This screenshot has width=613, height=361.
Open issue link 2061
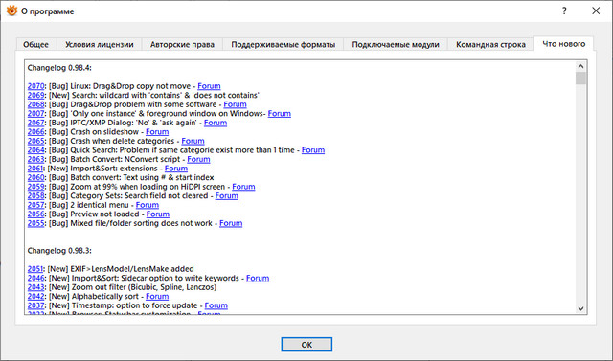pyautogui.click(x=35, y=169)
